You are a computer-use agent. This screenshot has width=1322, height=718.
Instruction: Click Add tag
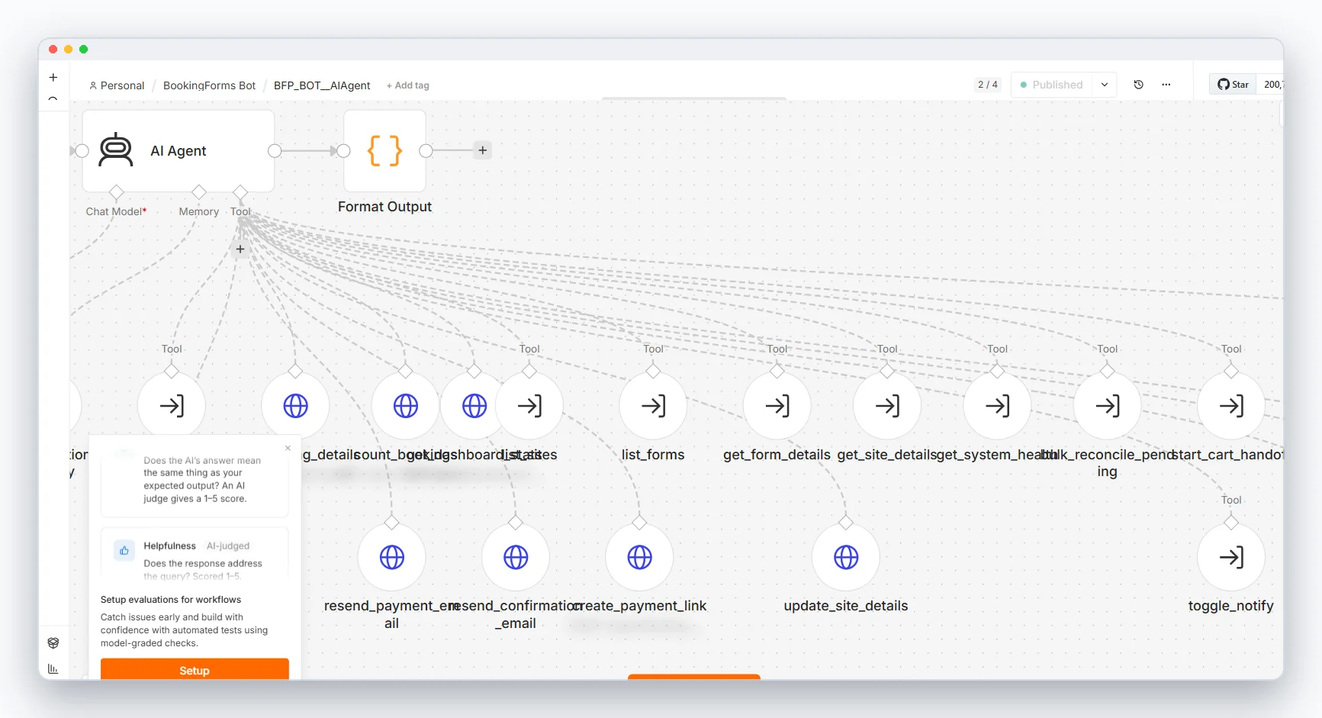(x=407, y=85)
